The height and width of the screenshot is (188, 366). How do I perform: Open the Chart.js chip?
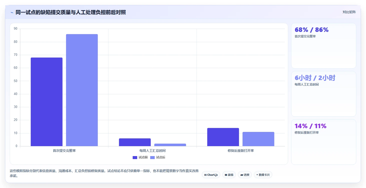[x=211, y=175]
